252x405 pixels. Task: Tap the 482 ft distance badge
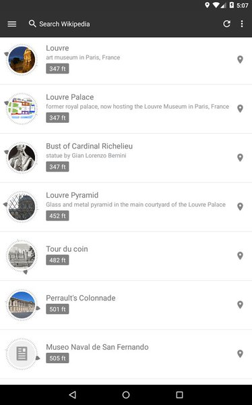pyautogui.click(x=57, y=260)
